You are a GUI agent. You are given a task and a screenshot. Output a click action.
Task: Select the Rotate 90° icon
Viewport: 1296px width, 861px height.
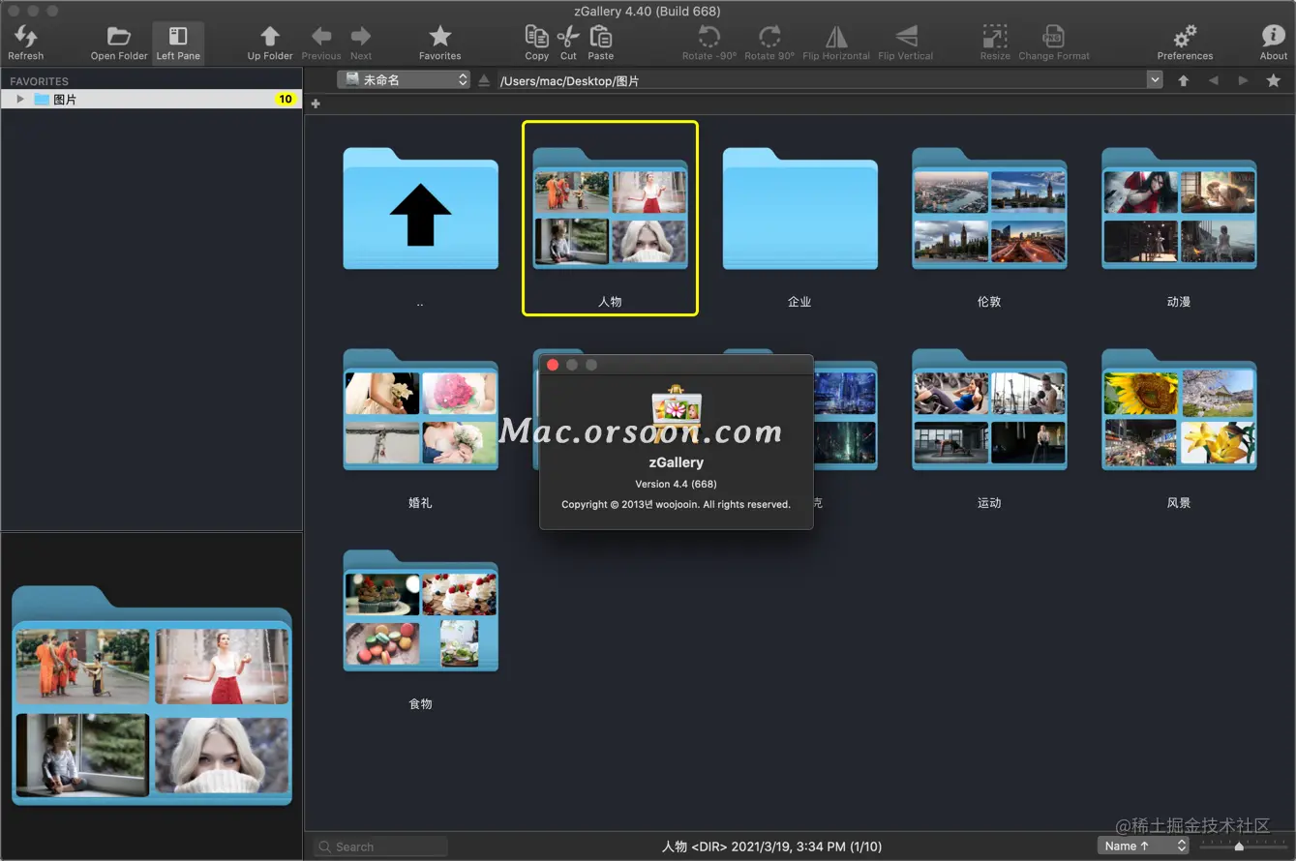[769, 37]
